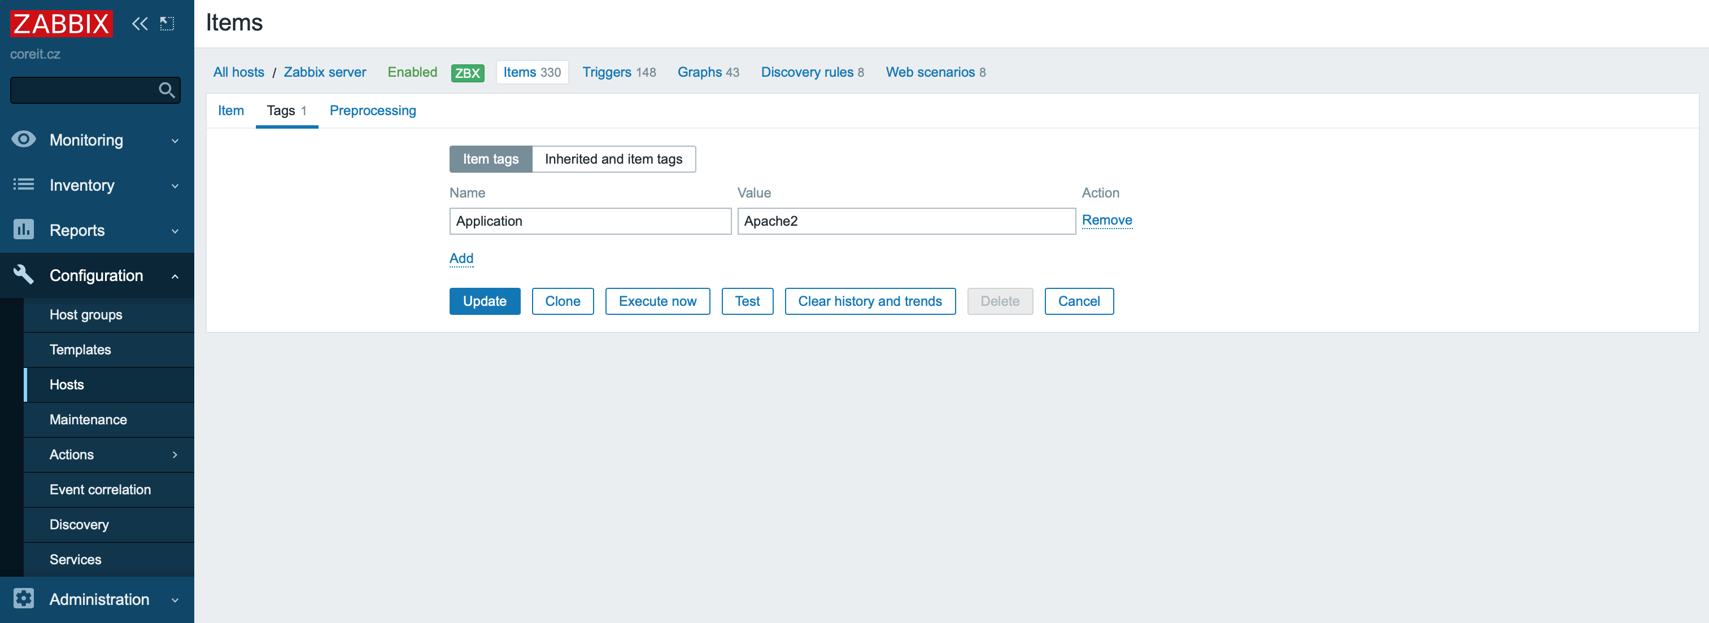
Task: Hide sidebar using the compact view icon
Action: coord(167,24)
